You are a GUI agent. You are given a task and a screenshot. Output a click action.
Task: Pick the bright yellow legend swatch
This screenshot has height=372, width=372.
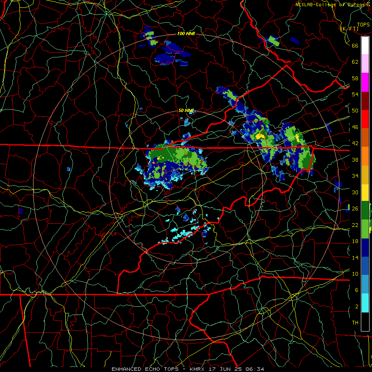[x=365, y=193]
